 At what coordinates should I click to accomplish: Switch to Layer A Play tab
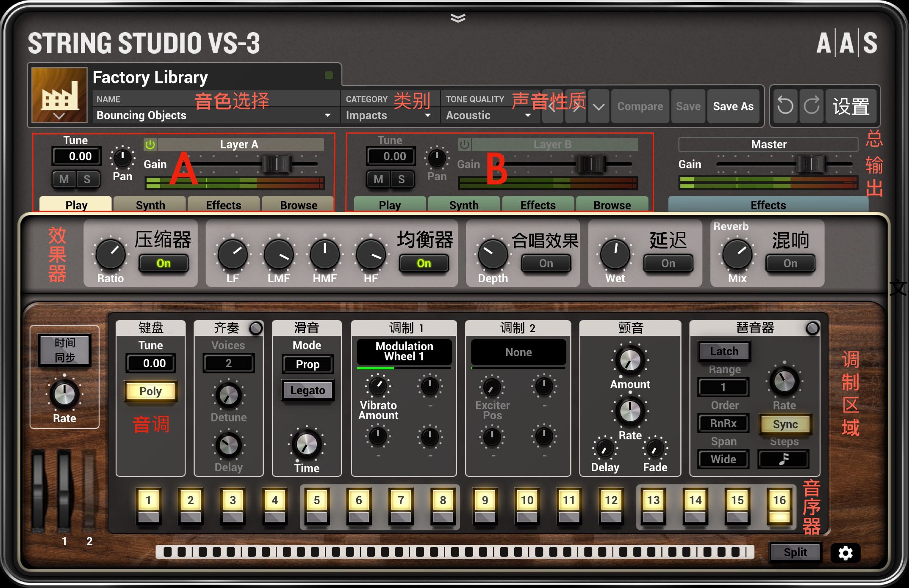76,204
